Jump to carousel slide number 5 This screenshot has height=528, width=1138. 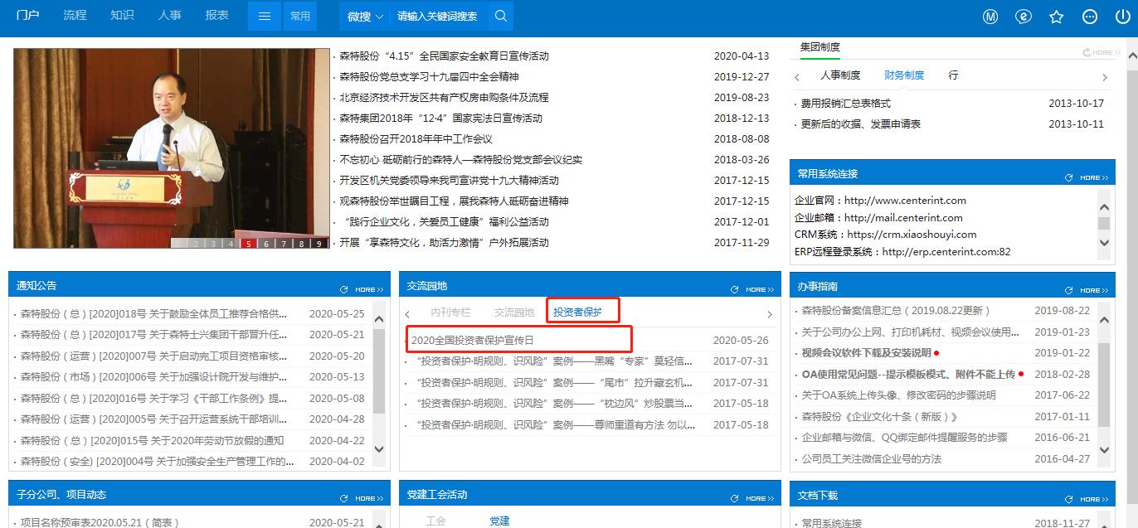(x=247, y=243)
